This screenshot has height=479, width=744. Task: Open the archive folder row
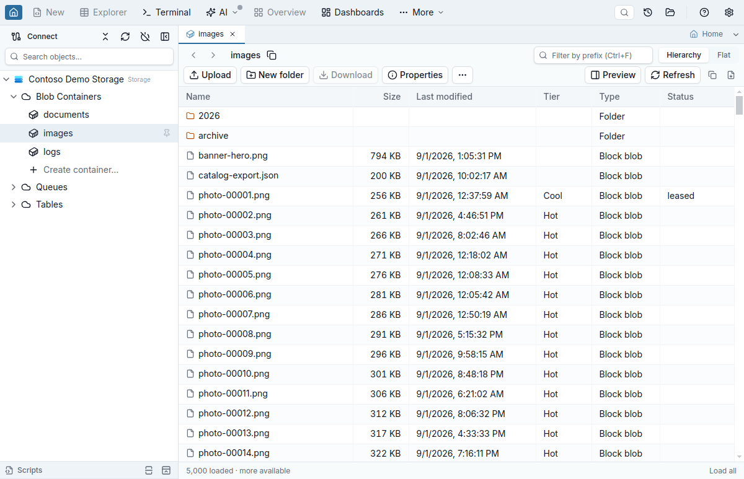[x=458, y=136]
